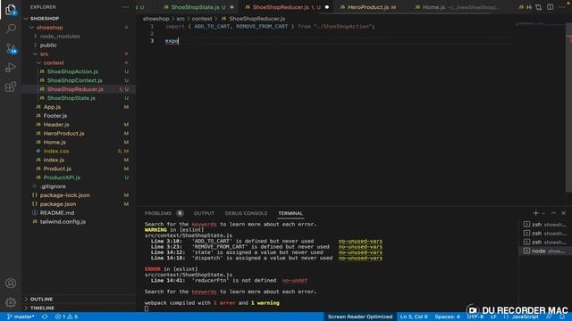Open the Search view in activity bar
Screen dimensions: 572x321
point(11,29)
